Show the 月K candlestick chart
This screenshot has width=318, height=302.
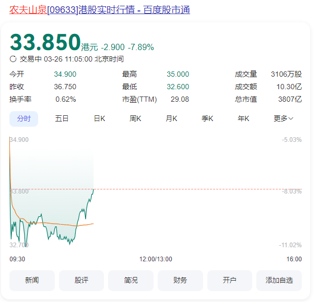click(171, 118)
